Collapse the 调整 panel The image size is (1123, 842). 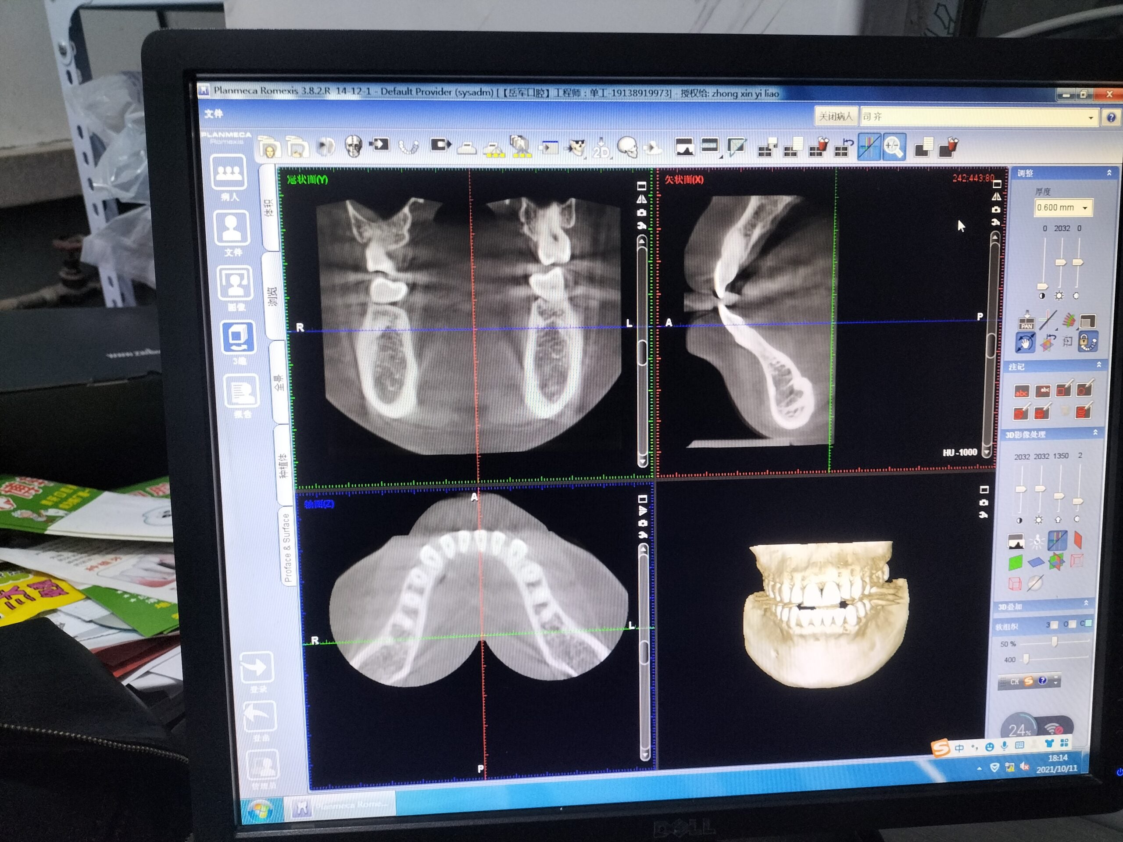pyautogui.click(x=1109, y=174)
